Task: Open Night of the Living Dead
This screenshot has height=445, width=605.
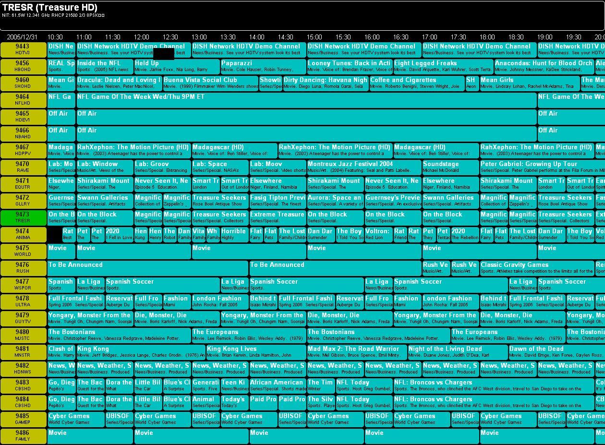Action: point(458,352)
